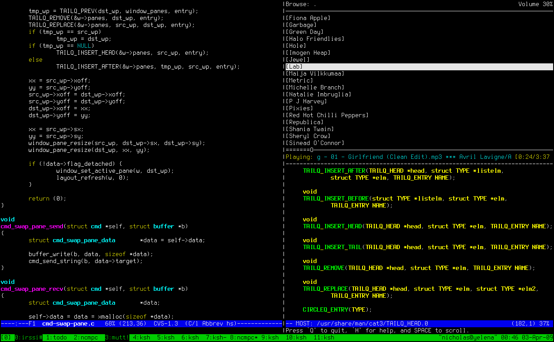Open the [Pixies] artist directory

(x=299, y=108)
